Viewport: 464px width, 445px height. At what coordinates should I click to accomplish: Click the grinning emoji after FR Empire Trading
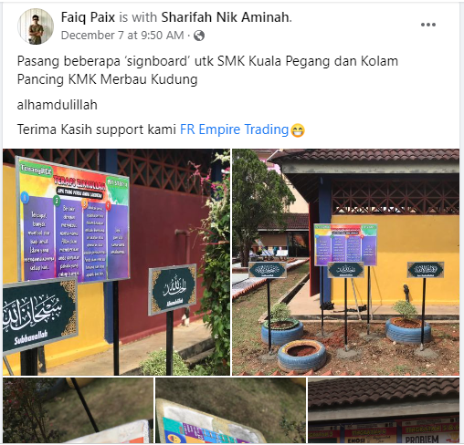coord(298,130)
